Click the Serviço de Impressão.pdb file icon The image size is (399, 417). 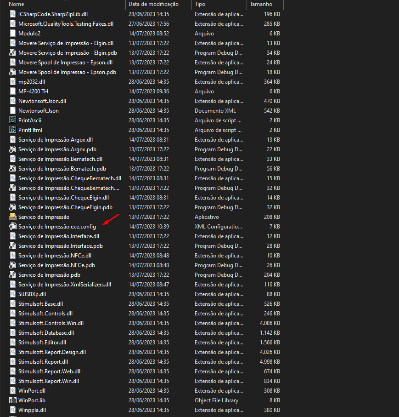(x=12, y=275)
